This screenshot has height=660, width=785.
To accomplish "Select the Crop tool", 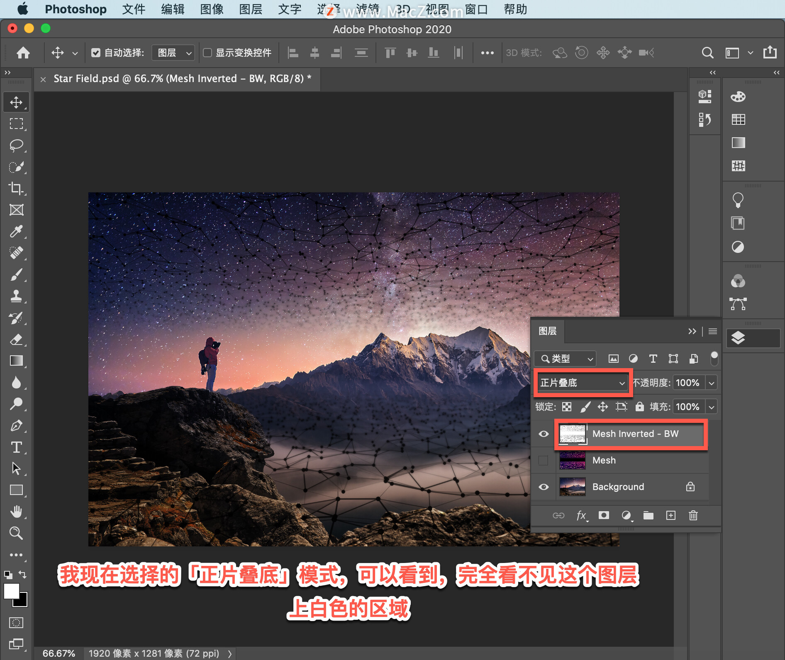I will pos(16,188).
